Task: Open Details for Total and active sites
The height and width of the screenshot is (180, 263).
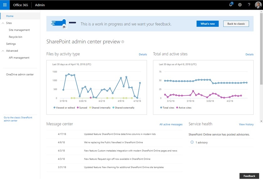Action: (250, 54)
